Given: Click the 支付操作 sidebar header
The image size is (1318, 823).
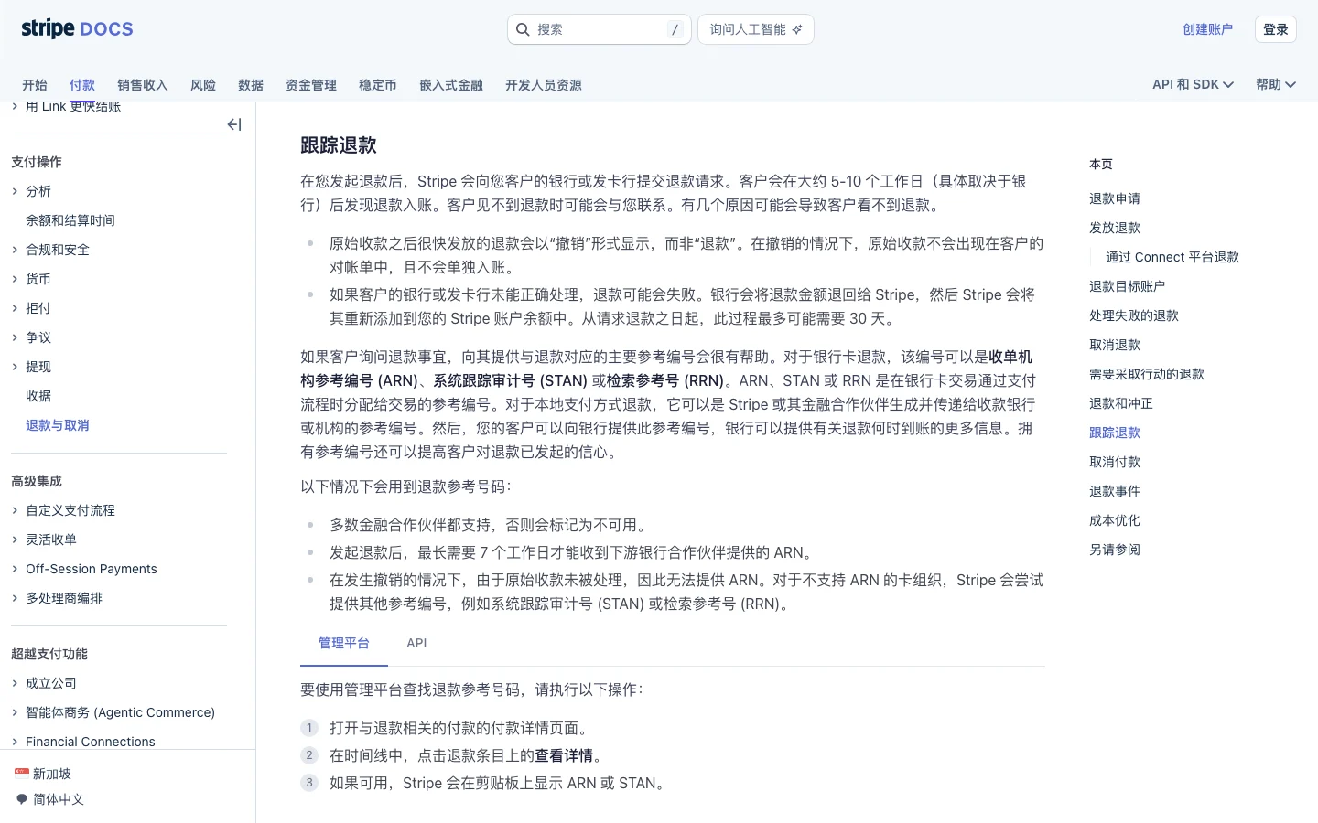Looking at the screenshot, I should 37,162.
